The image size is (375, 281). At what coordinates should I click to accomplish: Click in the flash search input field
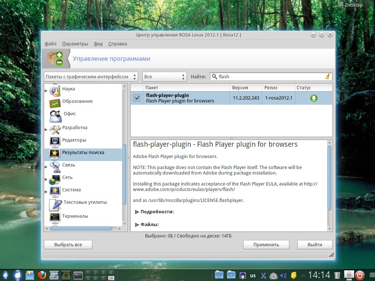tap(271, 76)
